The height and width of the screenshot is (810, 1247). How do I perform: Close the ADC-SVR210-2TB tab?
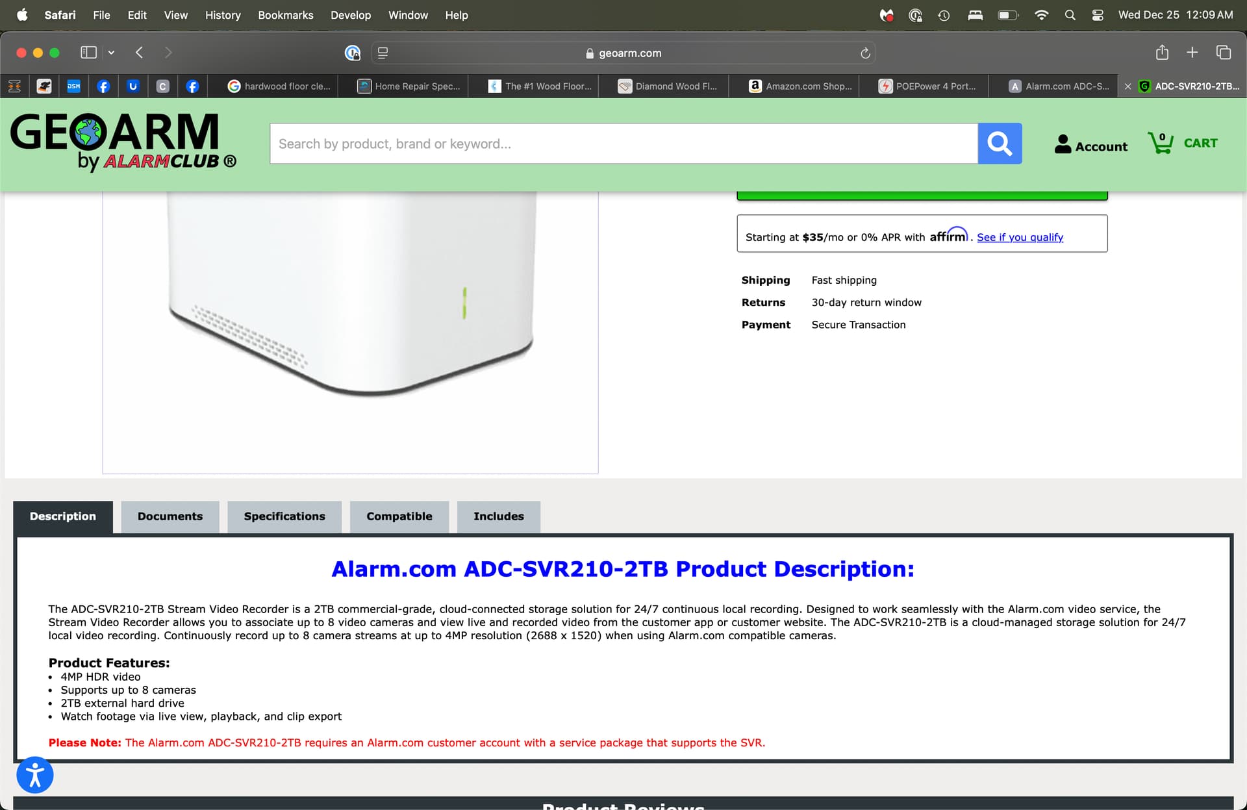point(1127,86)
